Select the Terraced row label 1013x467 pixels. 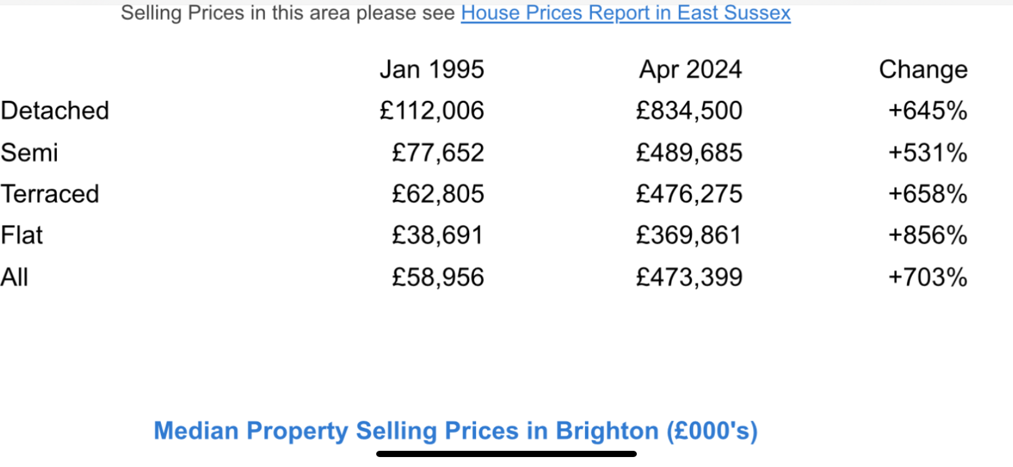pos(50,194)
